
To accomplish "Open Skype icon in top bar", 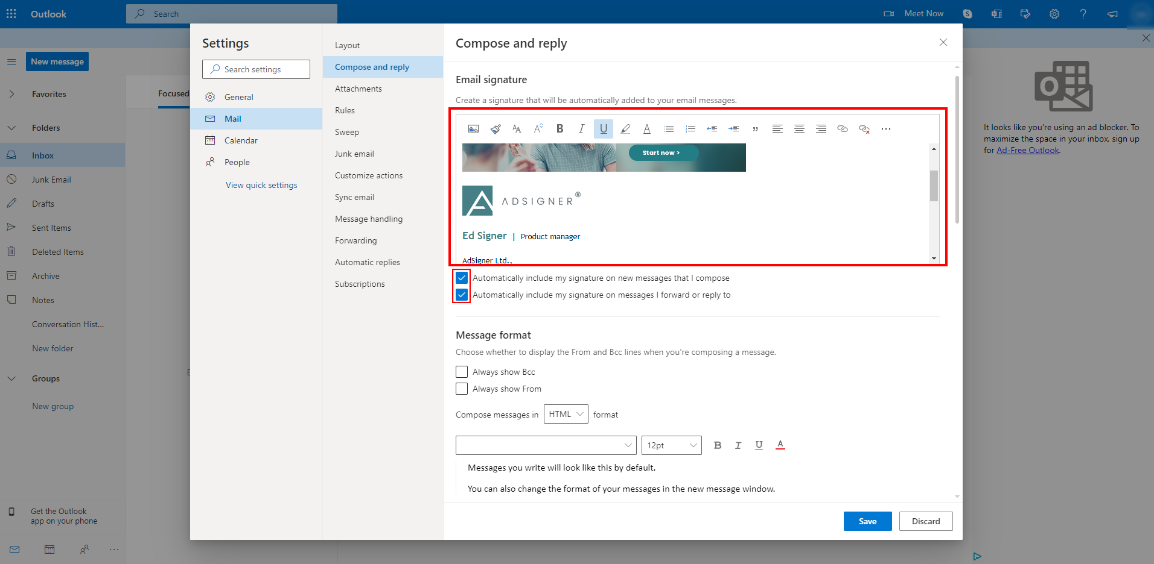I will click(x=968, y=13).
